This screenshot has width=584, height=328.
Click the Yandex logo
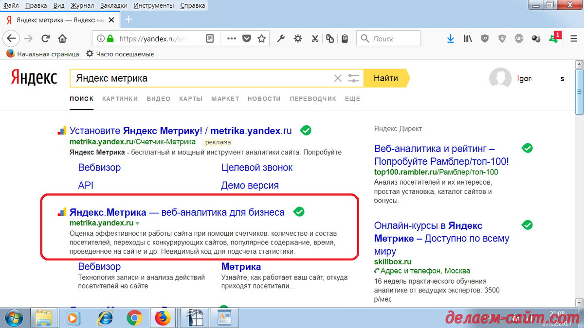coord(34,78)
